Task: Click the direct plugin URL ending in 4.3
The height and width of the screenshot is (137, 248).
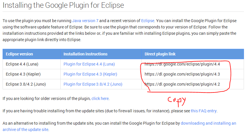Action: [x=182, y=74]
